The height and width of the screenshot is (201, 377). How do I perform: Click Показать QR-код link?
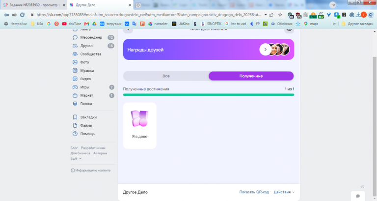coord(254,192)
